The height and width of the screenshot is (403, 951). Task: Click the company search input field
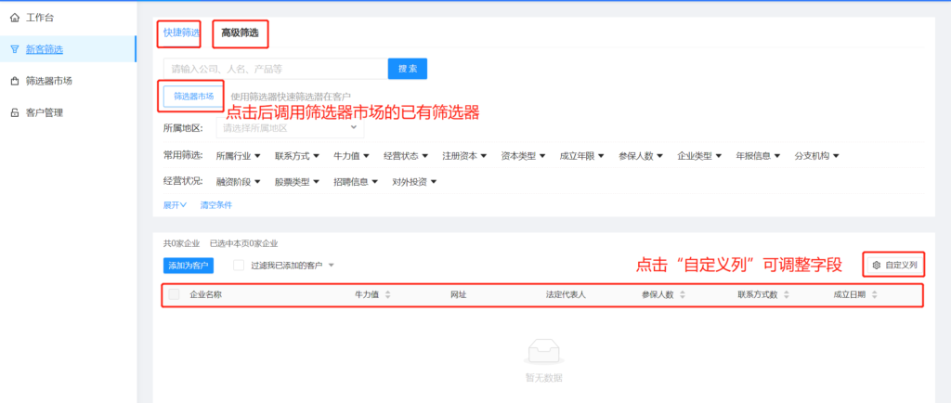(275, 69)
